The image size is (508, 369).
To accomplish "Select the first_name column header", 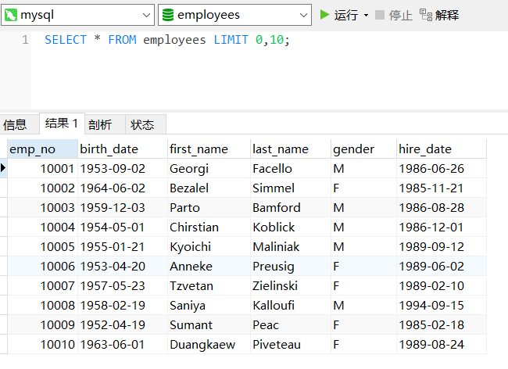I will coord(209,149).
